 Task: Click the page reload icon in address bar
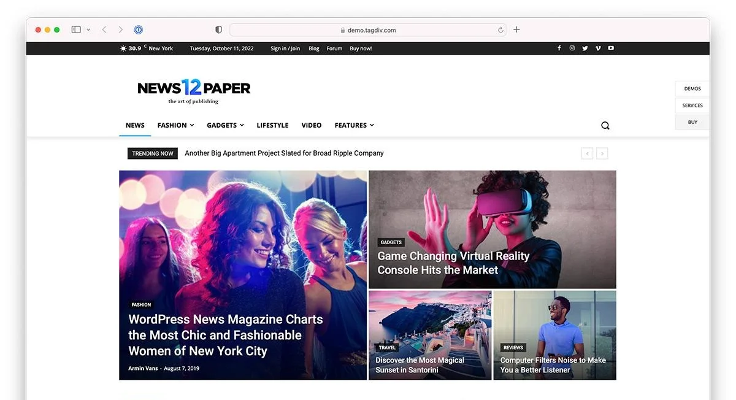500,30
